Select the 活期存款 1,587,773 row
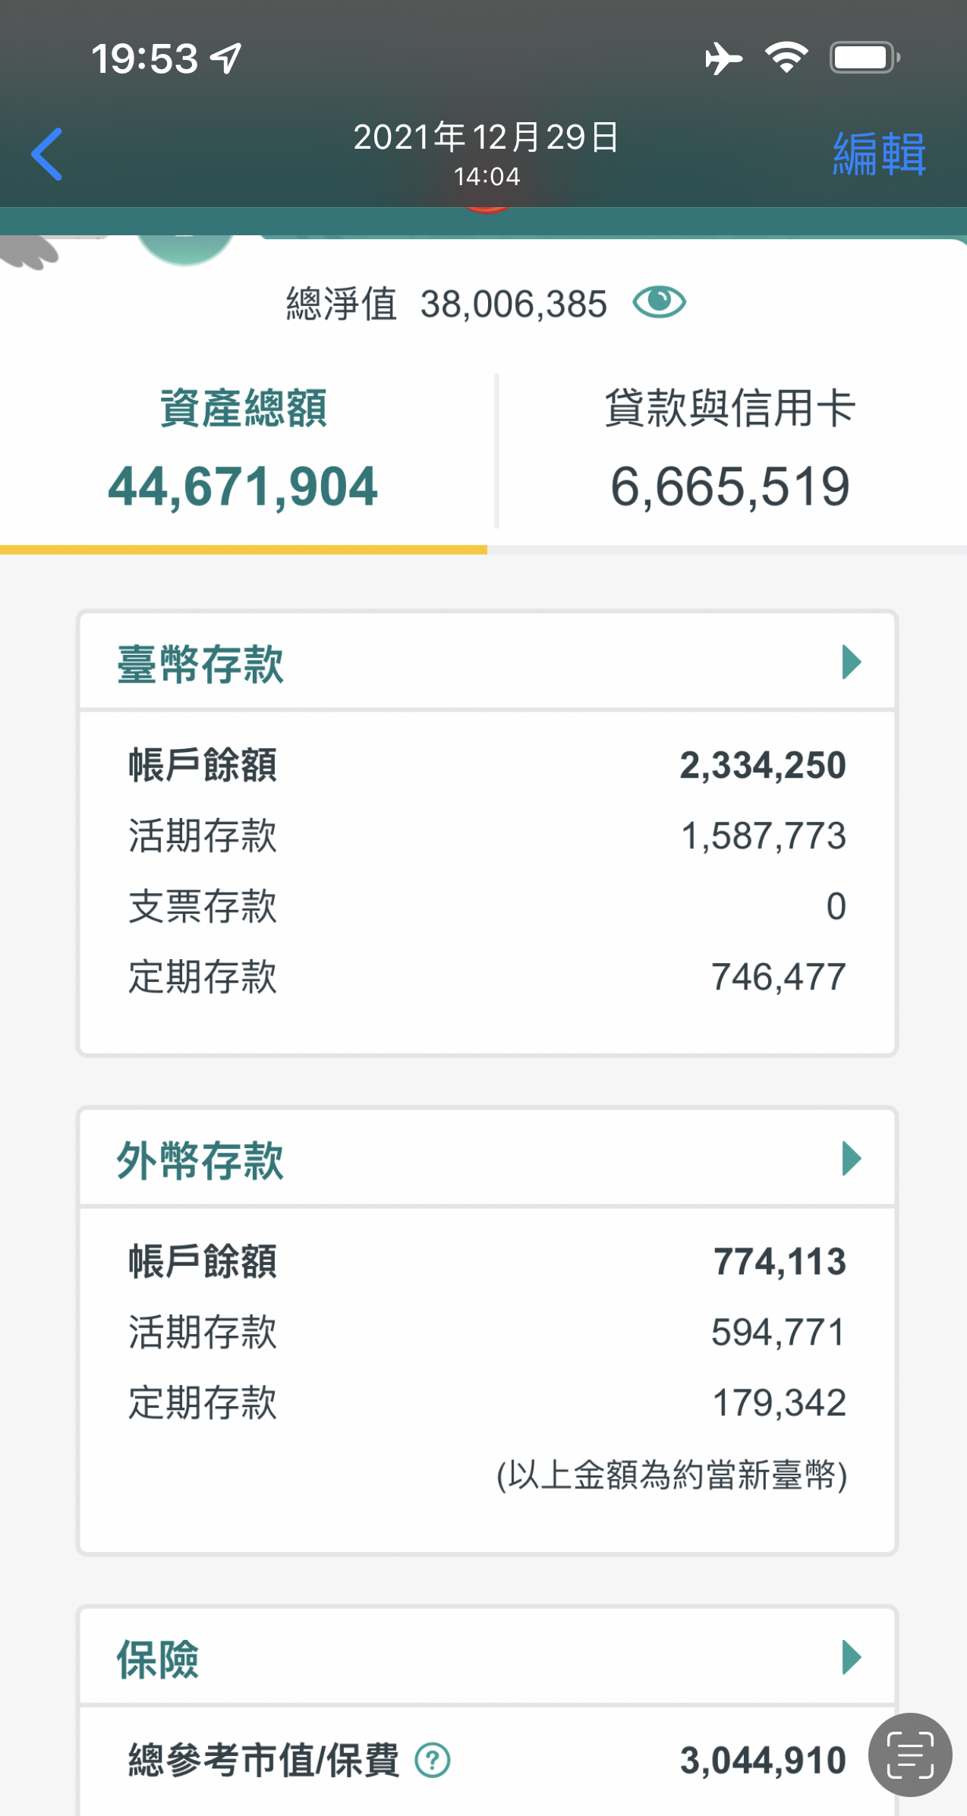This screenshot has height=1816, width=967. [487, 836]
